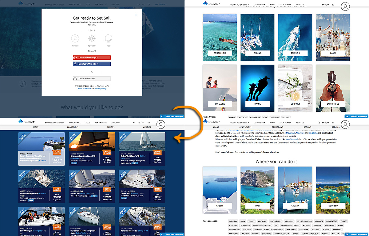The width and height of the screenshot is (369, 236).
Task: Open NGOs menu item on promotions page
Action: [88, 122]
